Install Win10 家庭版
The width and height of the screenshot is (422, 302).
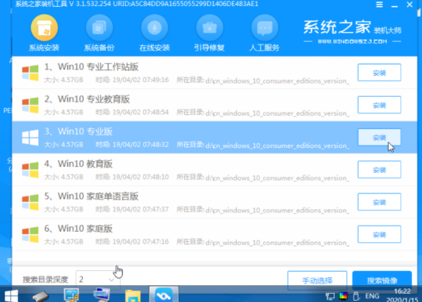[379, 234]
